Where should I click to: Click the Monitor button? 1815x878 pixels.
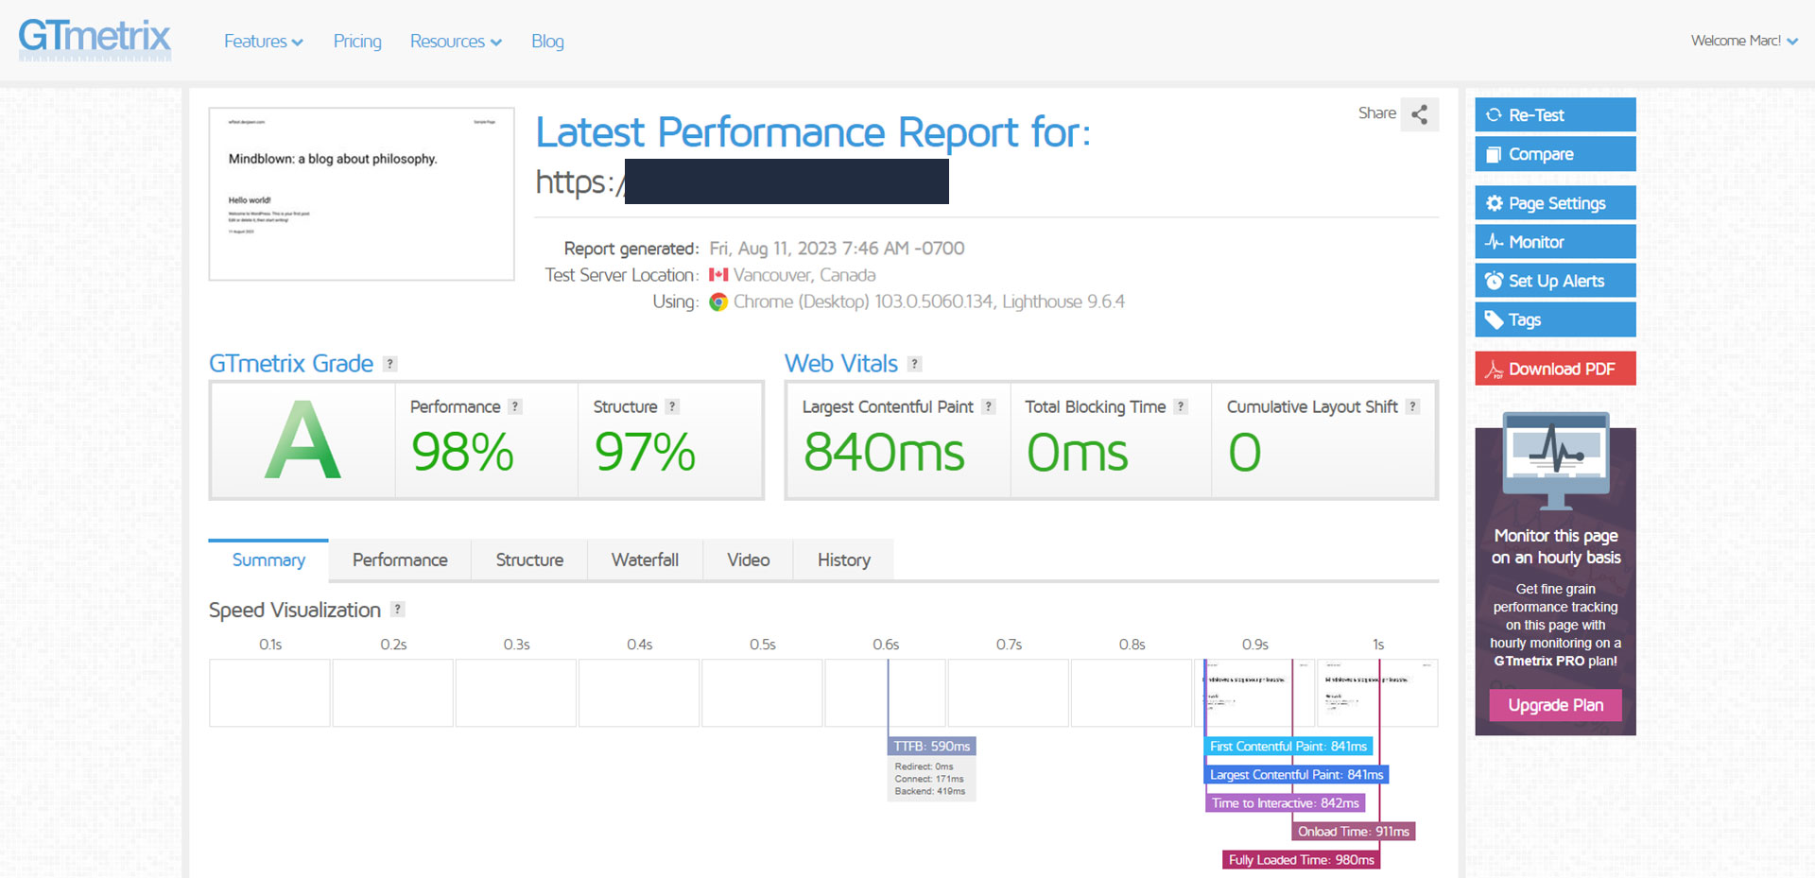click(1555, 242)
